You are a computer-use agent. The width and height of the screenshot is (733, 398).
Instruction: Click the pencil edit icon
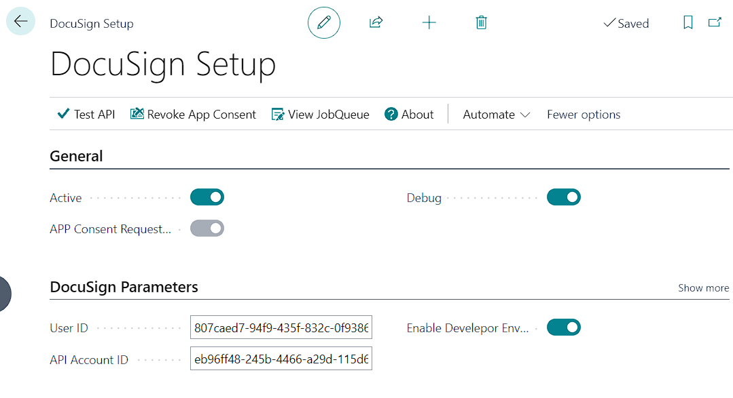(x=324, y=22)
